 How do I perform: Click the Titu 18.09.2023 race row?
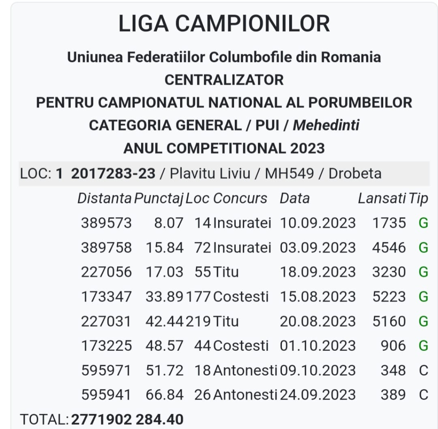[255, 272]
